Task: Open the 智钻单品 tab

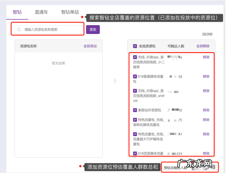Action: click(70, 12)
